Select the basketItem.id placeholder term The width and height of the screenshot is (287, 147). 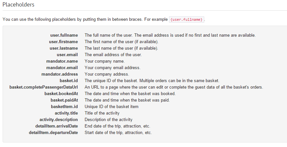(65, 107)
